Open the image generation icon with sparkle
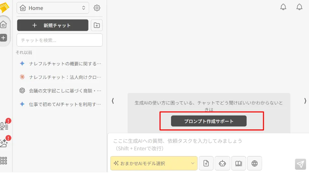The height and width of the screenshot is (173, 309). 4,143
